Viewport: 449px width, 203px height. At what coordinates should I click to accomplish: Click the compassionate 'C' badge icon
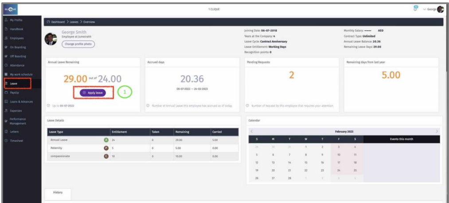(x=106, y=156)
